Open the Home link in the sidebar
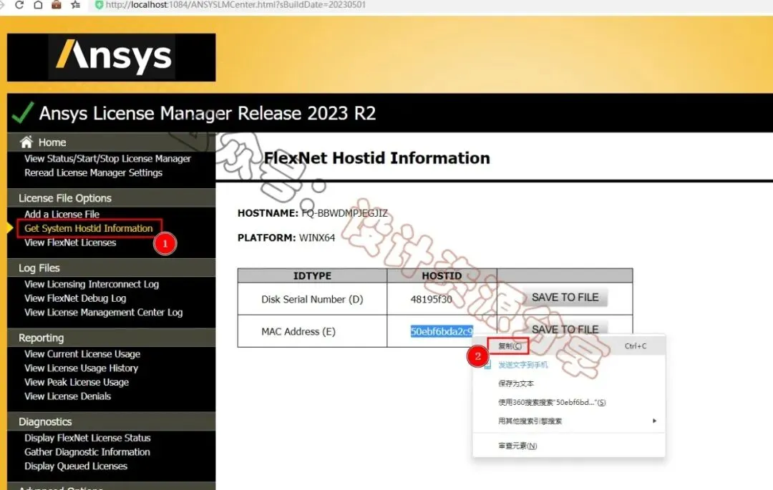773x490 pixels. [52, 142]
